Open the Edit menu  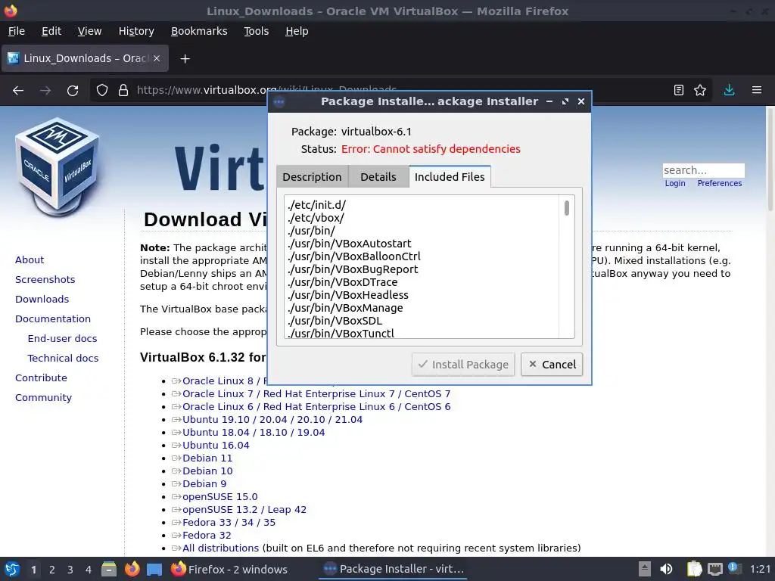(51, 31)
